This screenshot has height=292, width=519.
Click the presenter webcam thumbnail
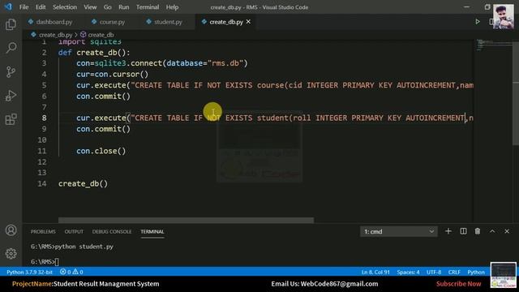pos(504,16)
